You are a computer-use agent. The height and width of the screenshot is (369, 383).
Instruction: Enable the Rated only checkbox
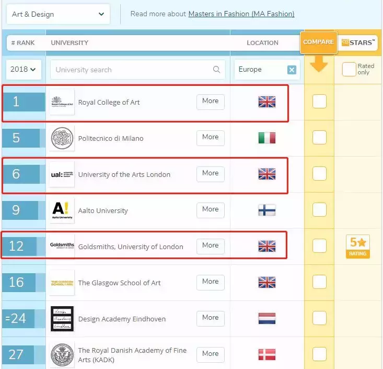[349, 69]
